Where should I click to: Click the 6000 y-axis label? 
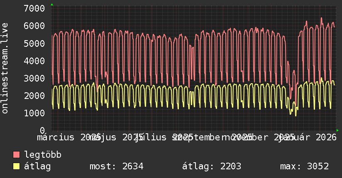34,26
